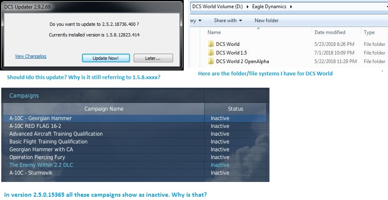Select The Enemy Within 2.2 DLC campaign
Viewport: 388px width, 200px height.
[135, 165]
